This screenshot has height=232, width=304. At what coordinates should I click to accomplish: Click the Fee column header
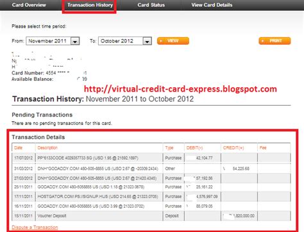263,147
